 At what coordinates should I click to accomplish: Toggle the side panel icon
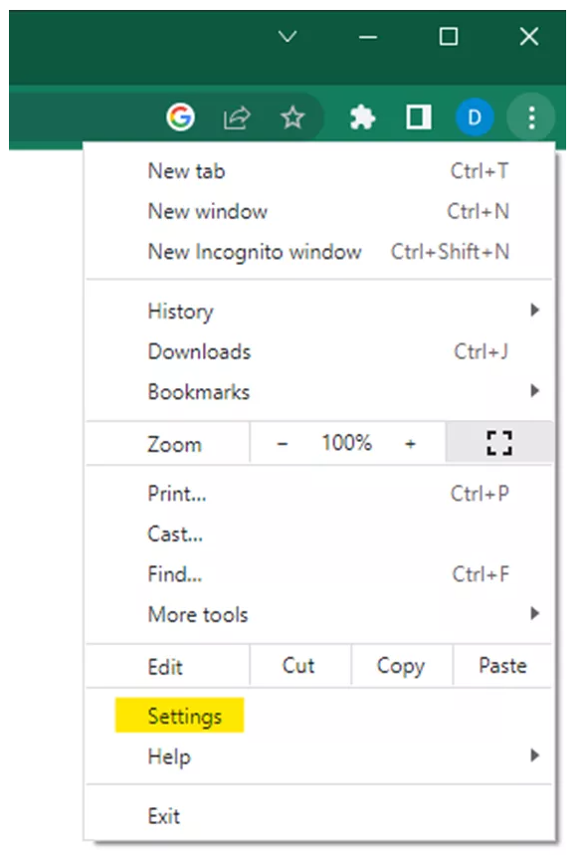[419, 117]
